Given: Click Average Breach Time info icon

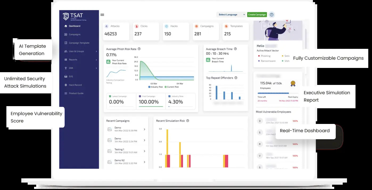Looking at the screenshot, I should [235, 49].
